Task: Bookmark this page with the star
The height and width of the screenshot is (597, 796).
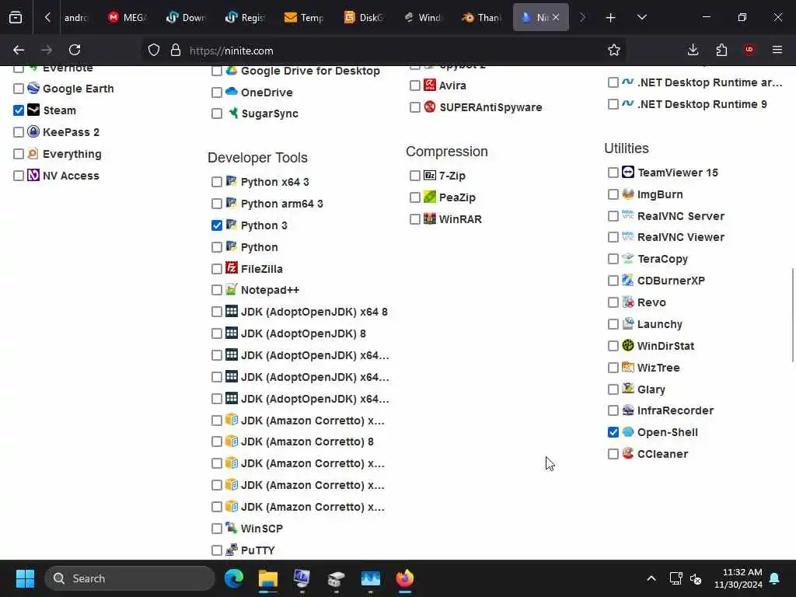Action: (x=614, y=50)
